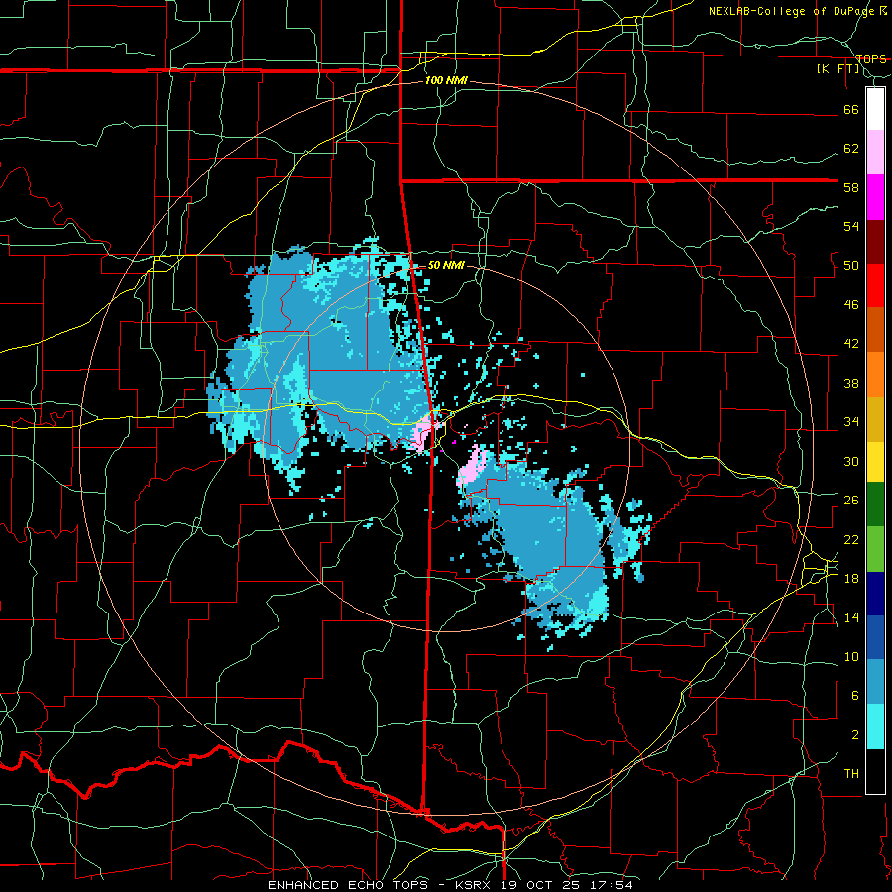Click the dark red 54 kft legend swatch
The height and width of the screenshot is (892, 892).
coord(875,242)
